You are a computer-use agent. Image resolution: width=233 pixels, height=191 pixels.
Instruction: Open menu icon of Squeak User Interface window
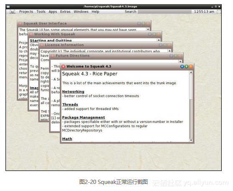pyautogui.click(x=139, y=23)
